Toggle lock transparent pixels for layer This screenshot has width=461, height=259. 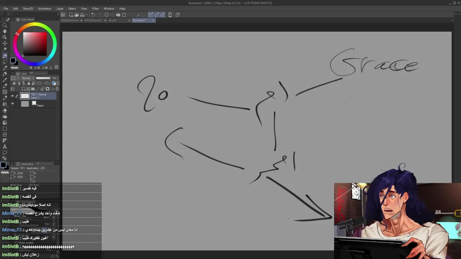[33, 83]
